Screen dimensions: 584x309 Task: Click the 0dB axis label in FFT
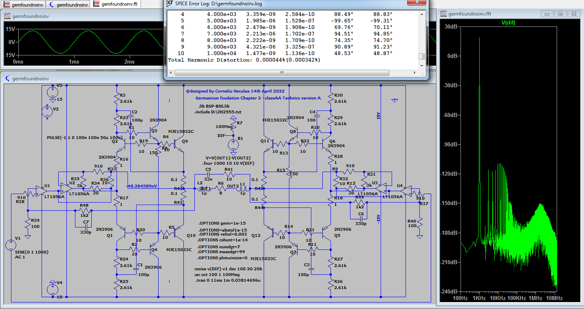point(453,56)
